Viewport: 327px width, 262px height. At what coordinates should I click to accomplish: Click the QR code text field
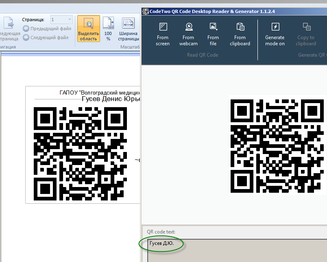(236, 250)
